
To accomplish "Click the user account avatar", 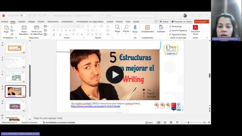I will click(185, 15).
